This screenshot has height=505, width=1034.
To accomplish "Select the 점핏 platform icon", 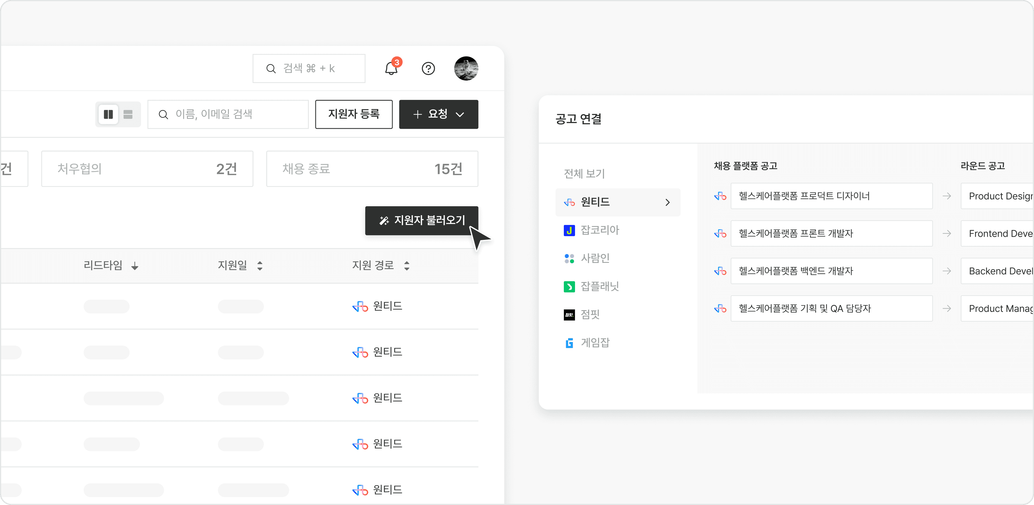I will 569,315.
